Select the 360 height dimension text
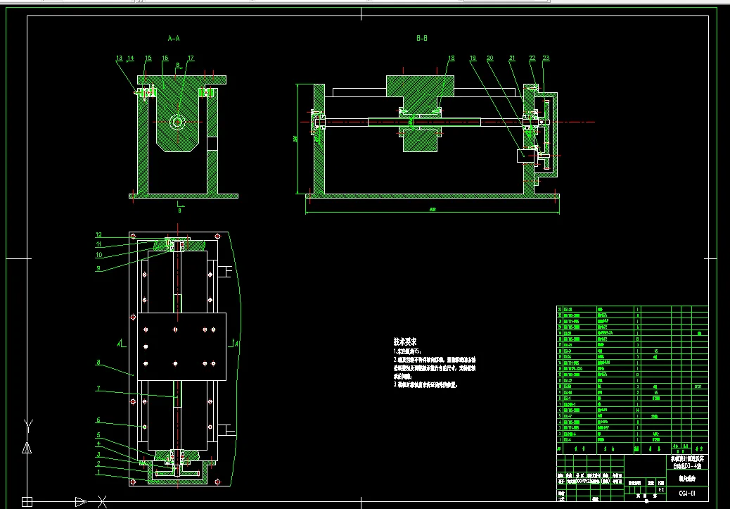730x509 pixels. tap(295, 139)
